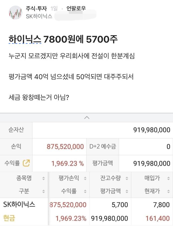Go to the SK하이닉스 company channel below the category
Image resolution: width=173 pixels, height=235 pixels.
point(39,16)
